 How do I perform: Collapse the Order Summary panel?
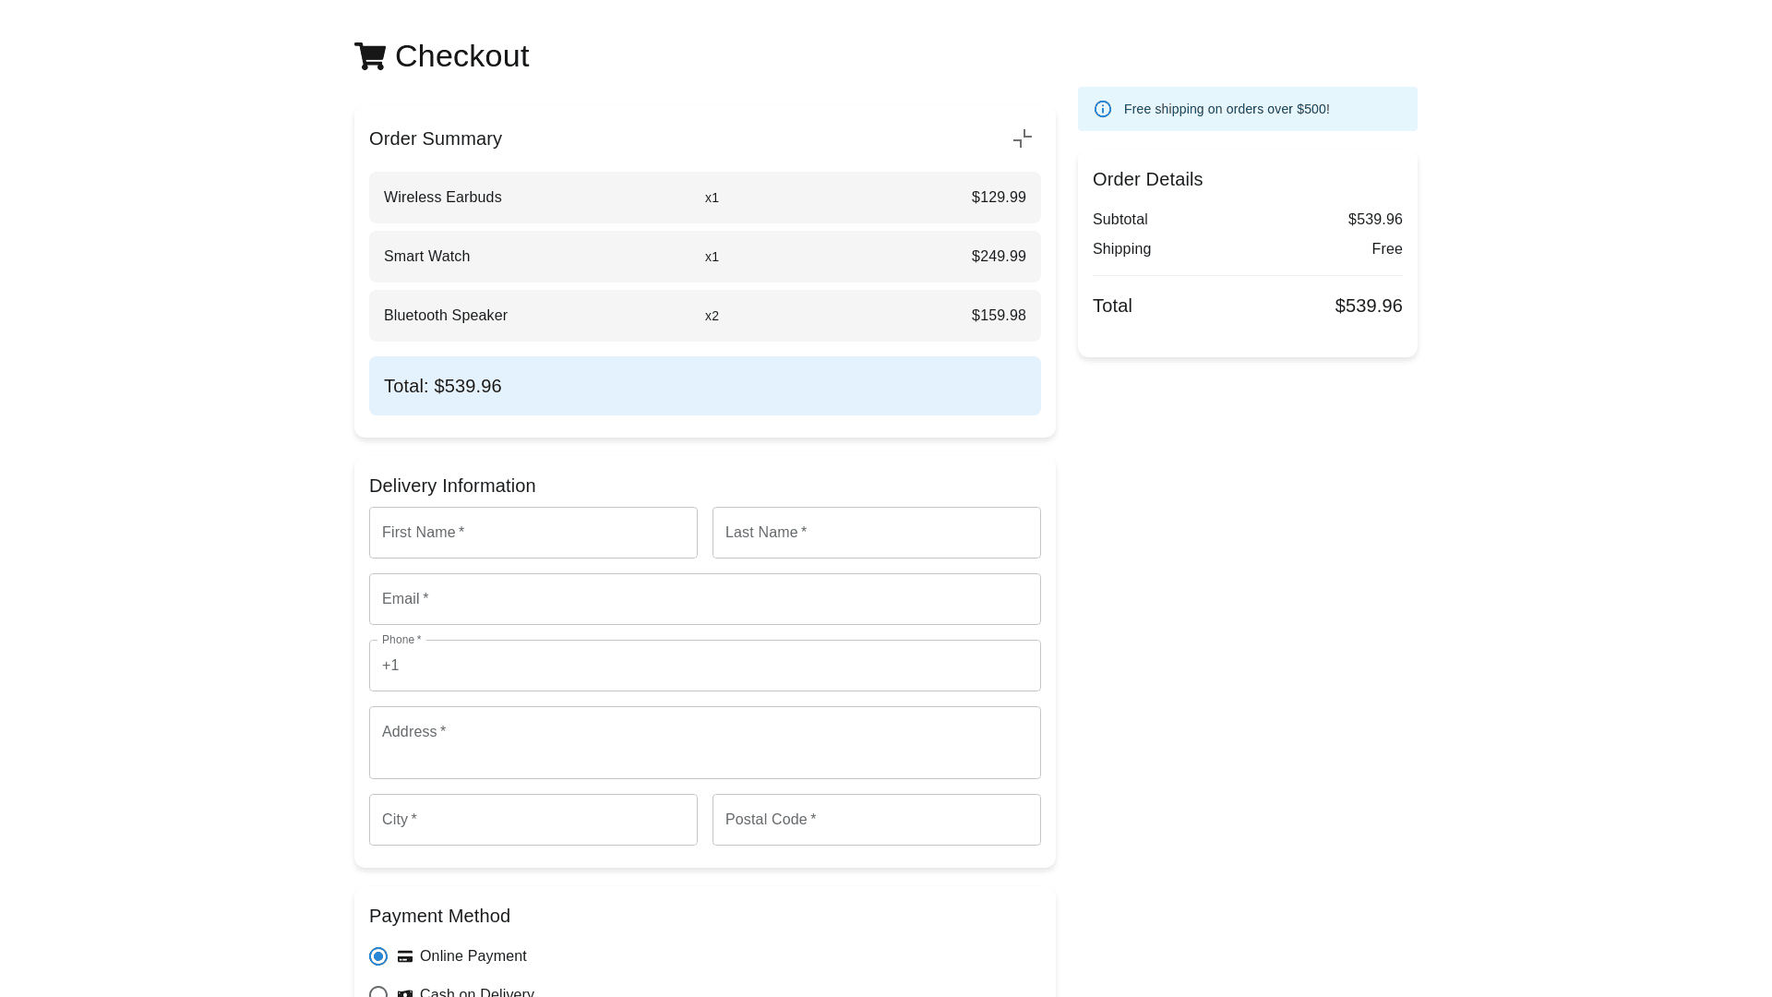click(1022, 138)
